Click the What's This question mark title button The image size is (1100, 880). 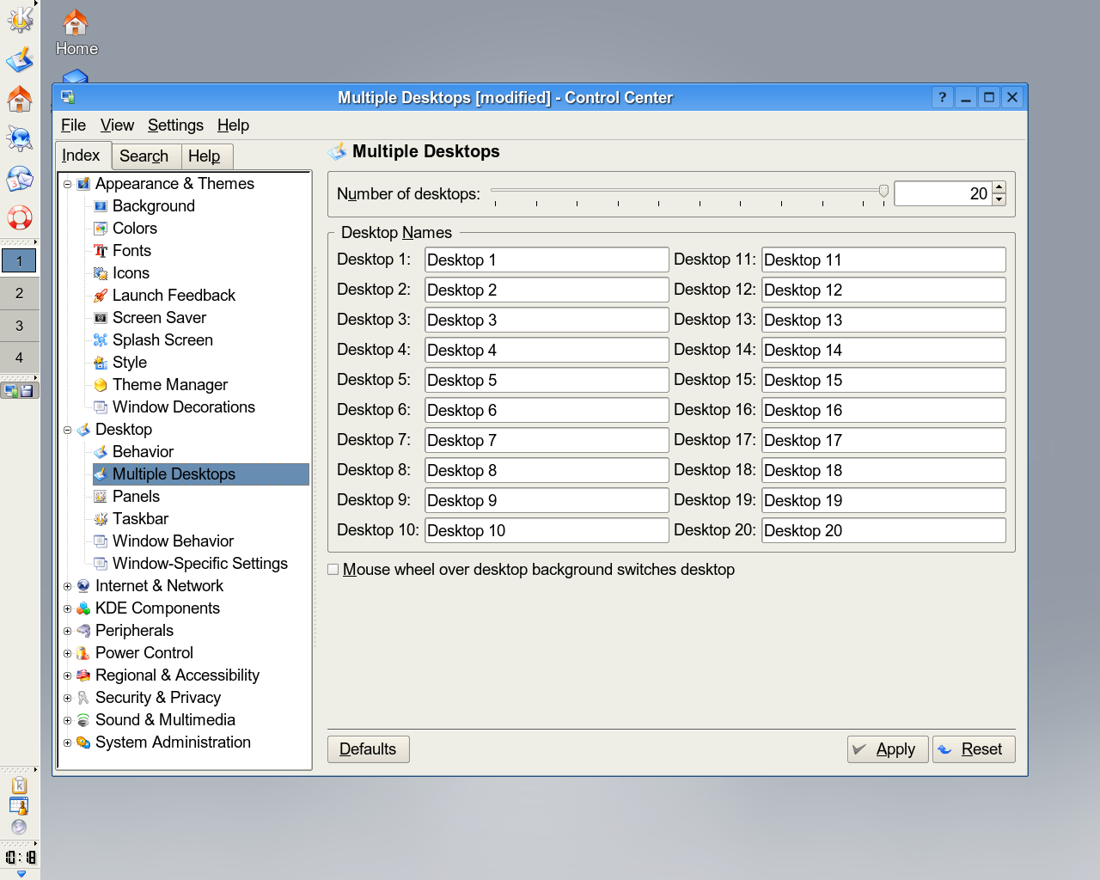click(943, 97)
